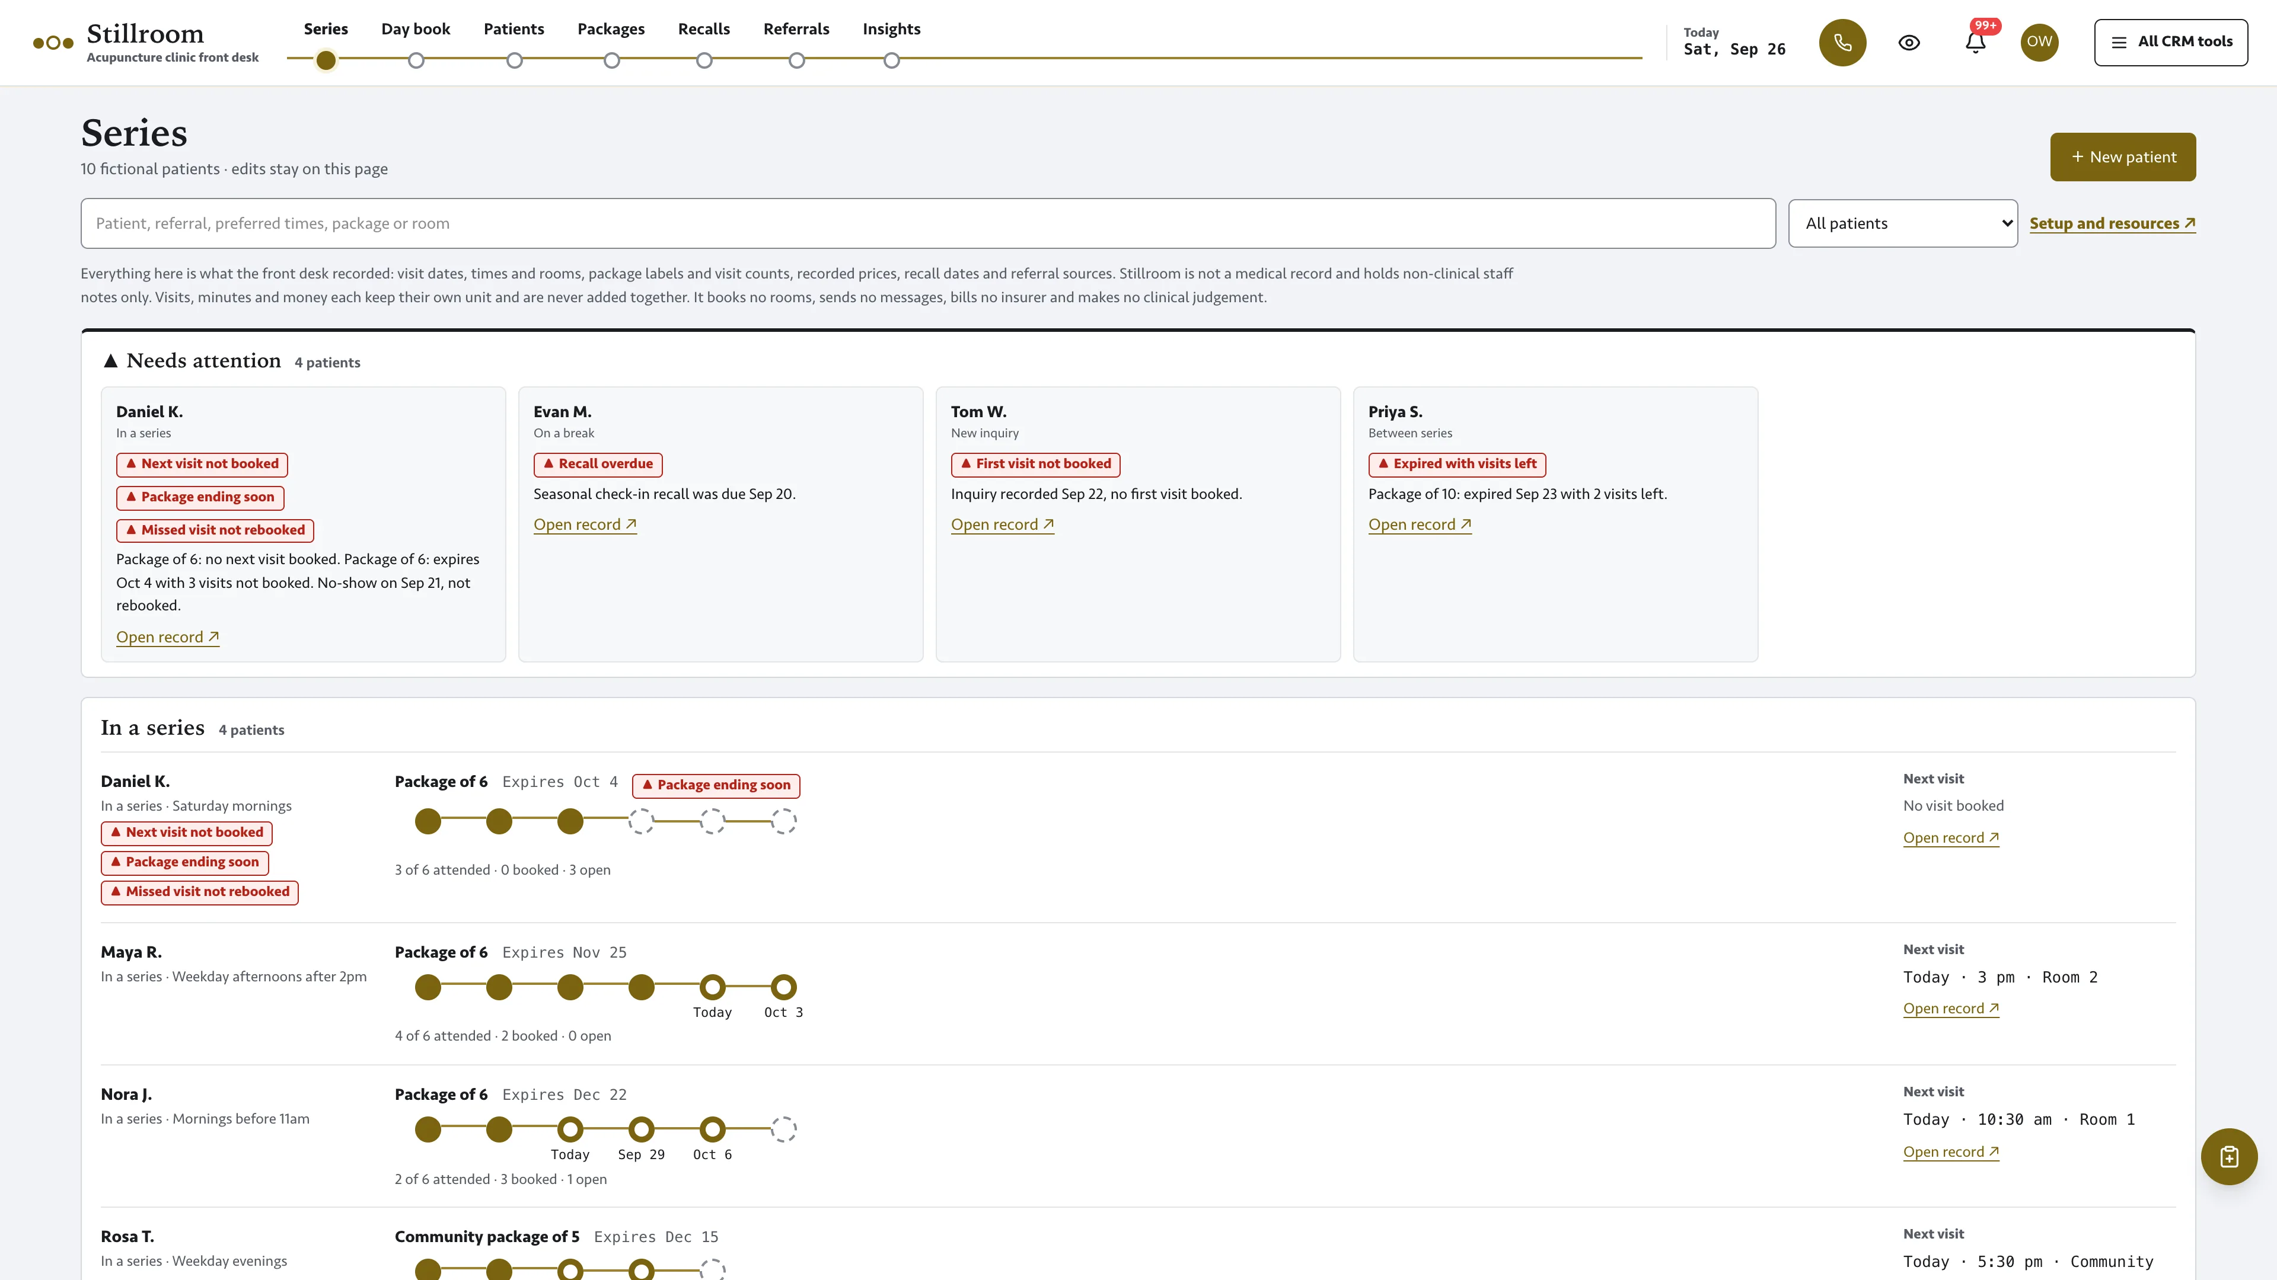Click the Stillroom three-dot logo

(53, 43)
